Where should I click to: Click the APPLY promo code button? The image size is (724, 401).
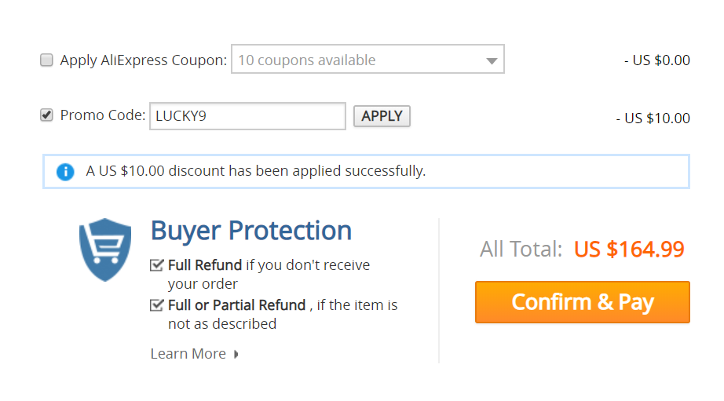click(x=382, y=116)
